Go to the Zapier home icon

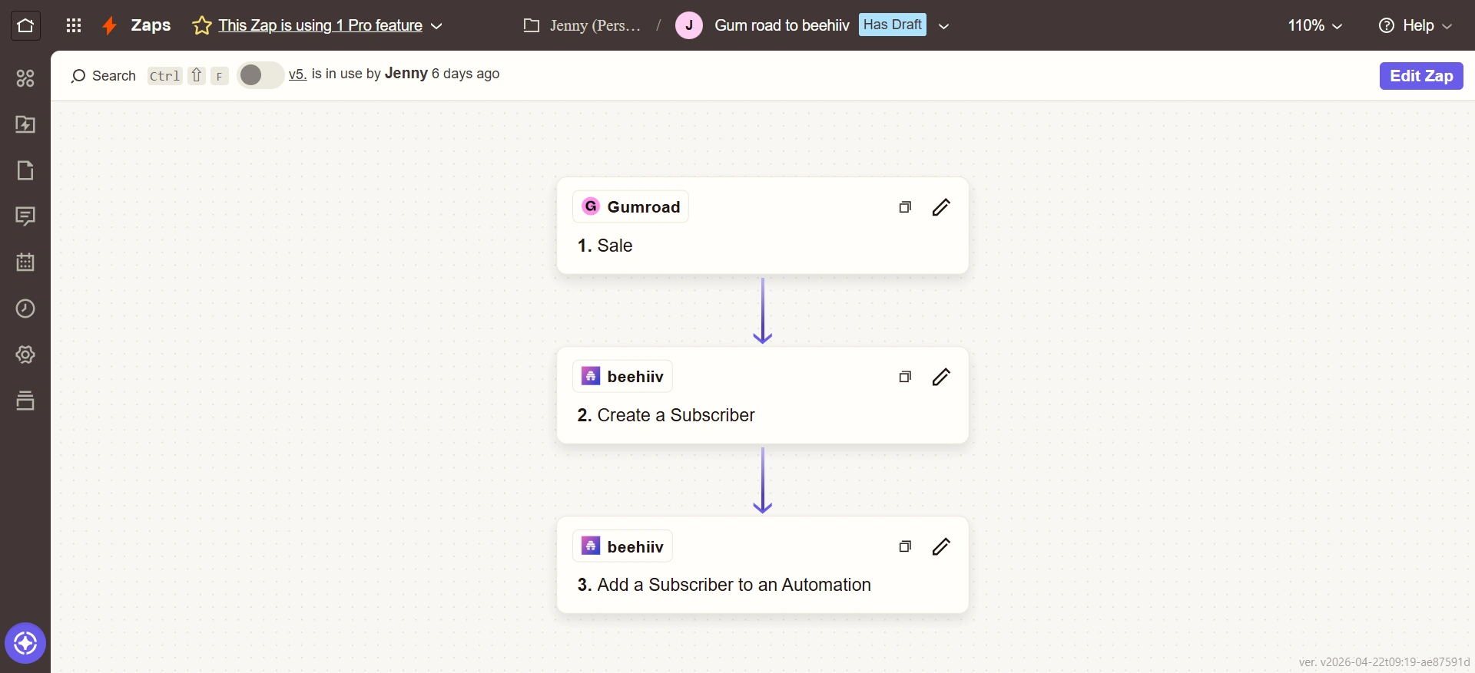[x=25, y=25]
